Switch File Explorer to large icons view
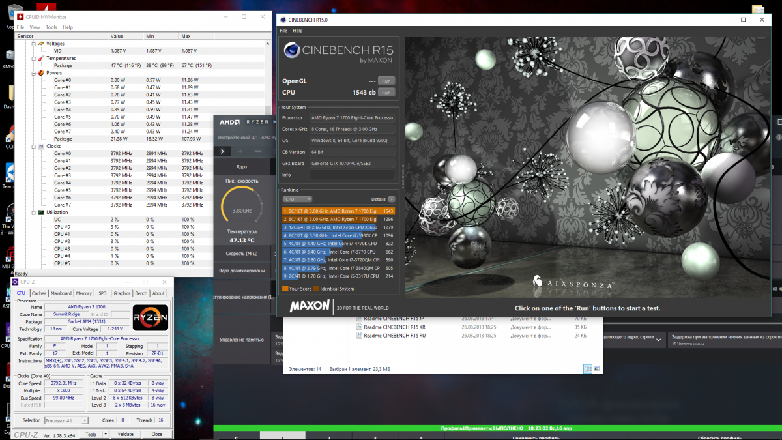 tap(596, 368)
